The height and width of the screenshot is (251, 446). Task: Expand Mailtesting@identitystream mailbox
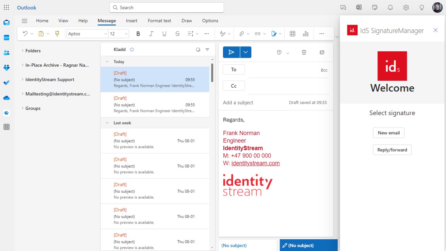(x=23, y=94)
